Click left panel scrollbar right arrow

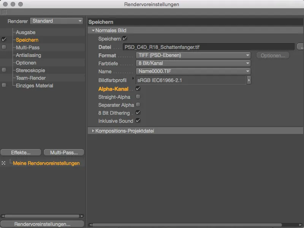click(x=82, y=216)
